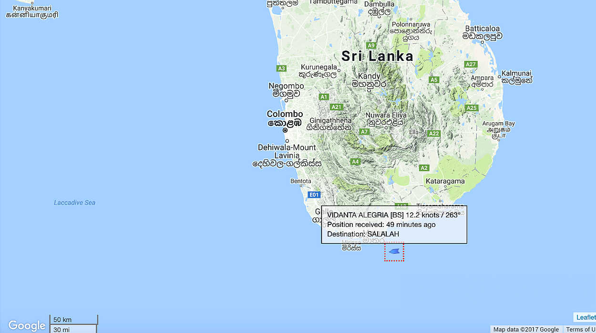Click the 50 km map scale bar
Viewport: 596px width, 333px height.
(73, 320)
